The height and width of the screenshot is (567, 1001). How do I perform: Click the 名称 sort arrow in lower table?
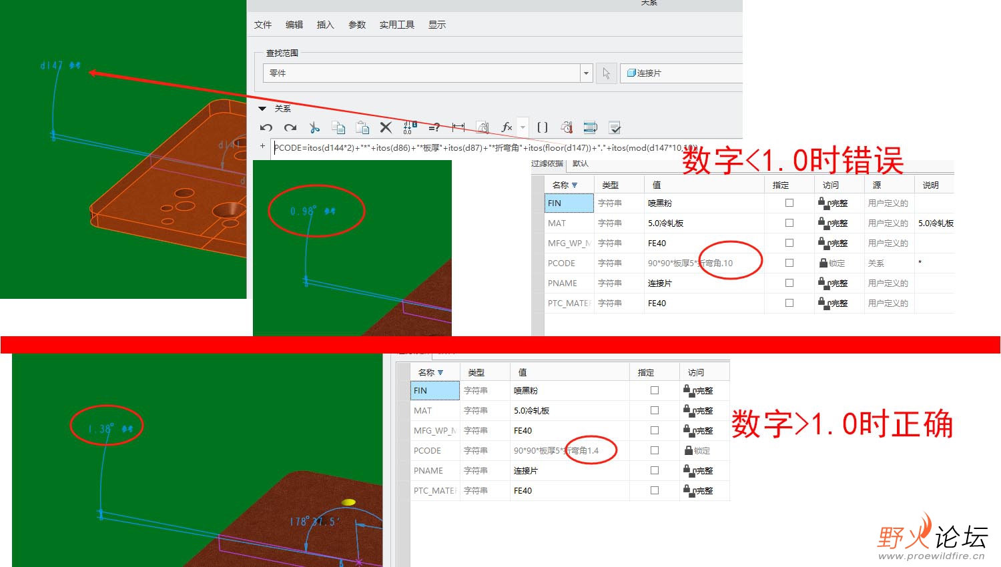coord(440,373)
